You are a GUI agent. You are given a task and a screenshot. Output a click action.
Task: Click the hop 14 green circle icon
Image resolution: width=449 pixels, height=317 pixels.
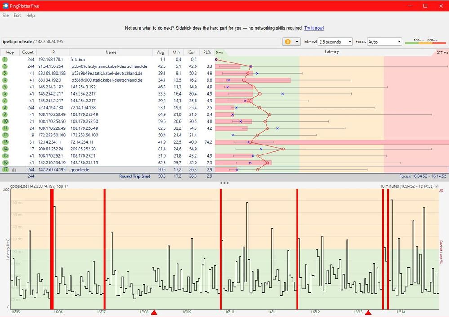pyautogui.click(x=5, y=149)
